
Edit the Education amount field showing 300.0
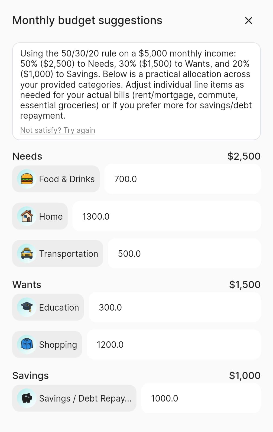point(174,307)
